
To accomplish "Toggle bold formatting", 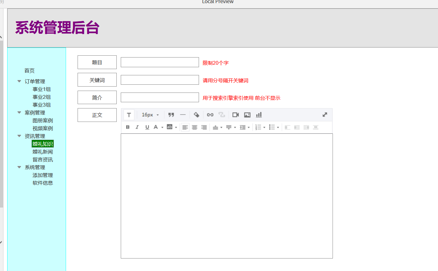I will pyautogui.click(x=128, y=127).
